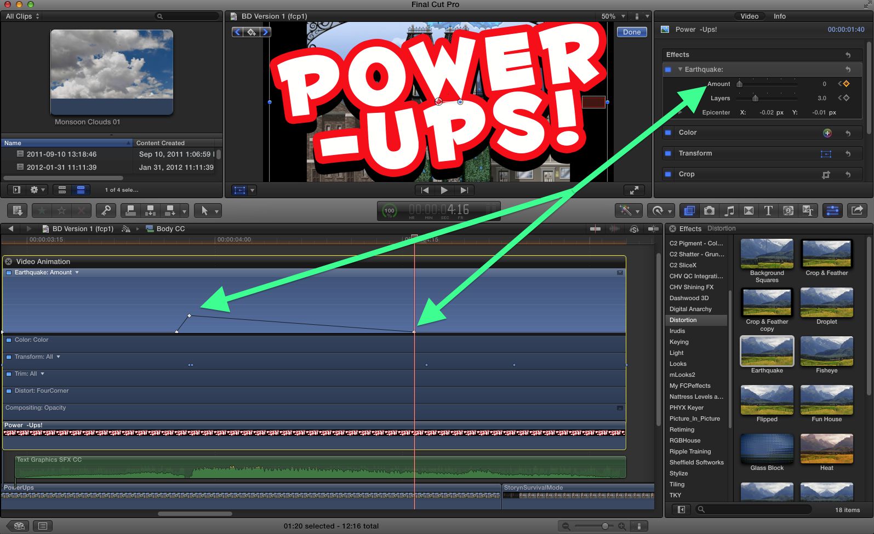Show the Effects Browser icon

pyautogui.click(x=689, y=211)
